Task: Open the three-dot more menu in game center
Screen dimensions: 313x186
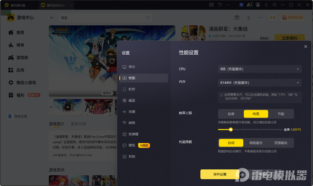Action: [261, 18]
